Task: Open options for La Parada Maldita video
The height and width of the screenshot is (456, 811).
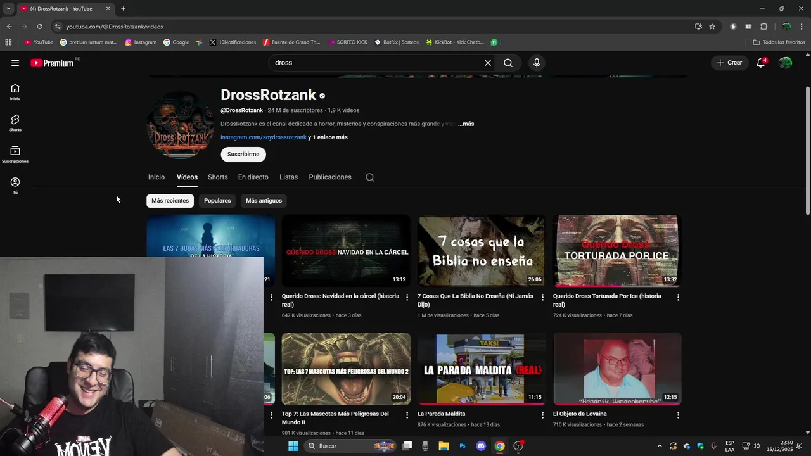Action: tap(542, 415)
